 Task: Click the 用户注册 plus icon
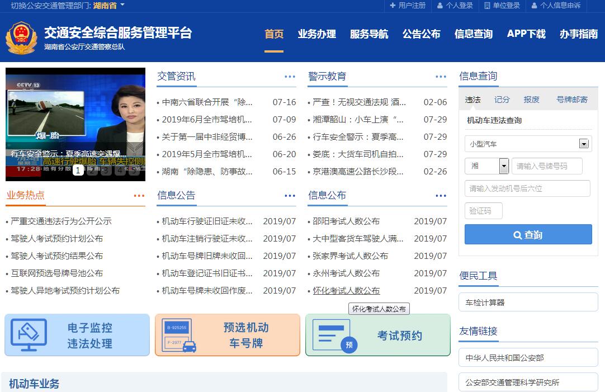[x=393, y=6]
